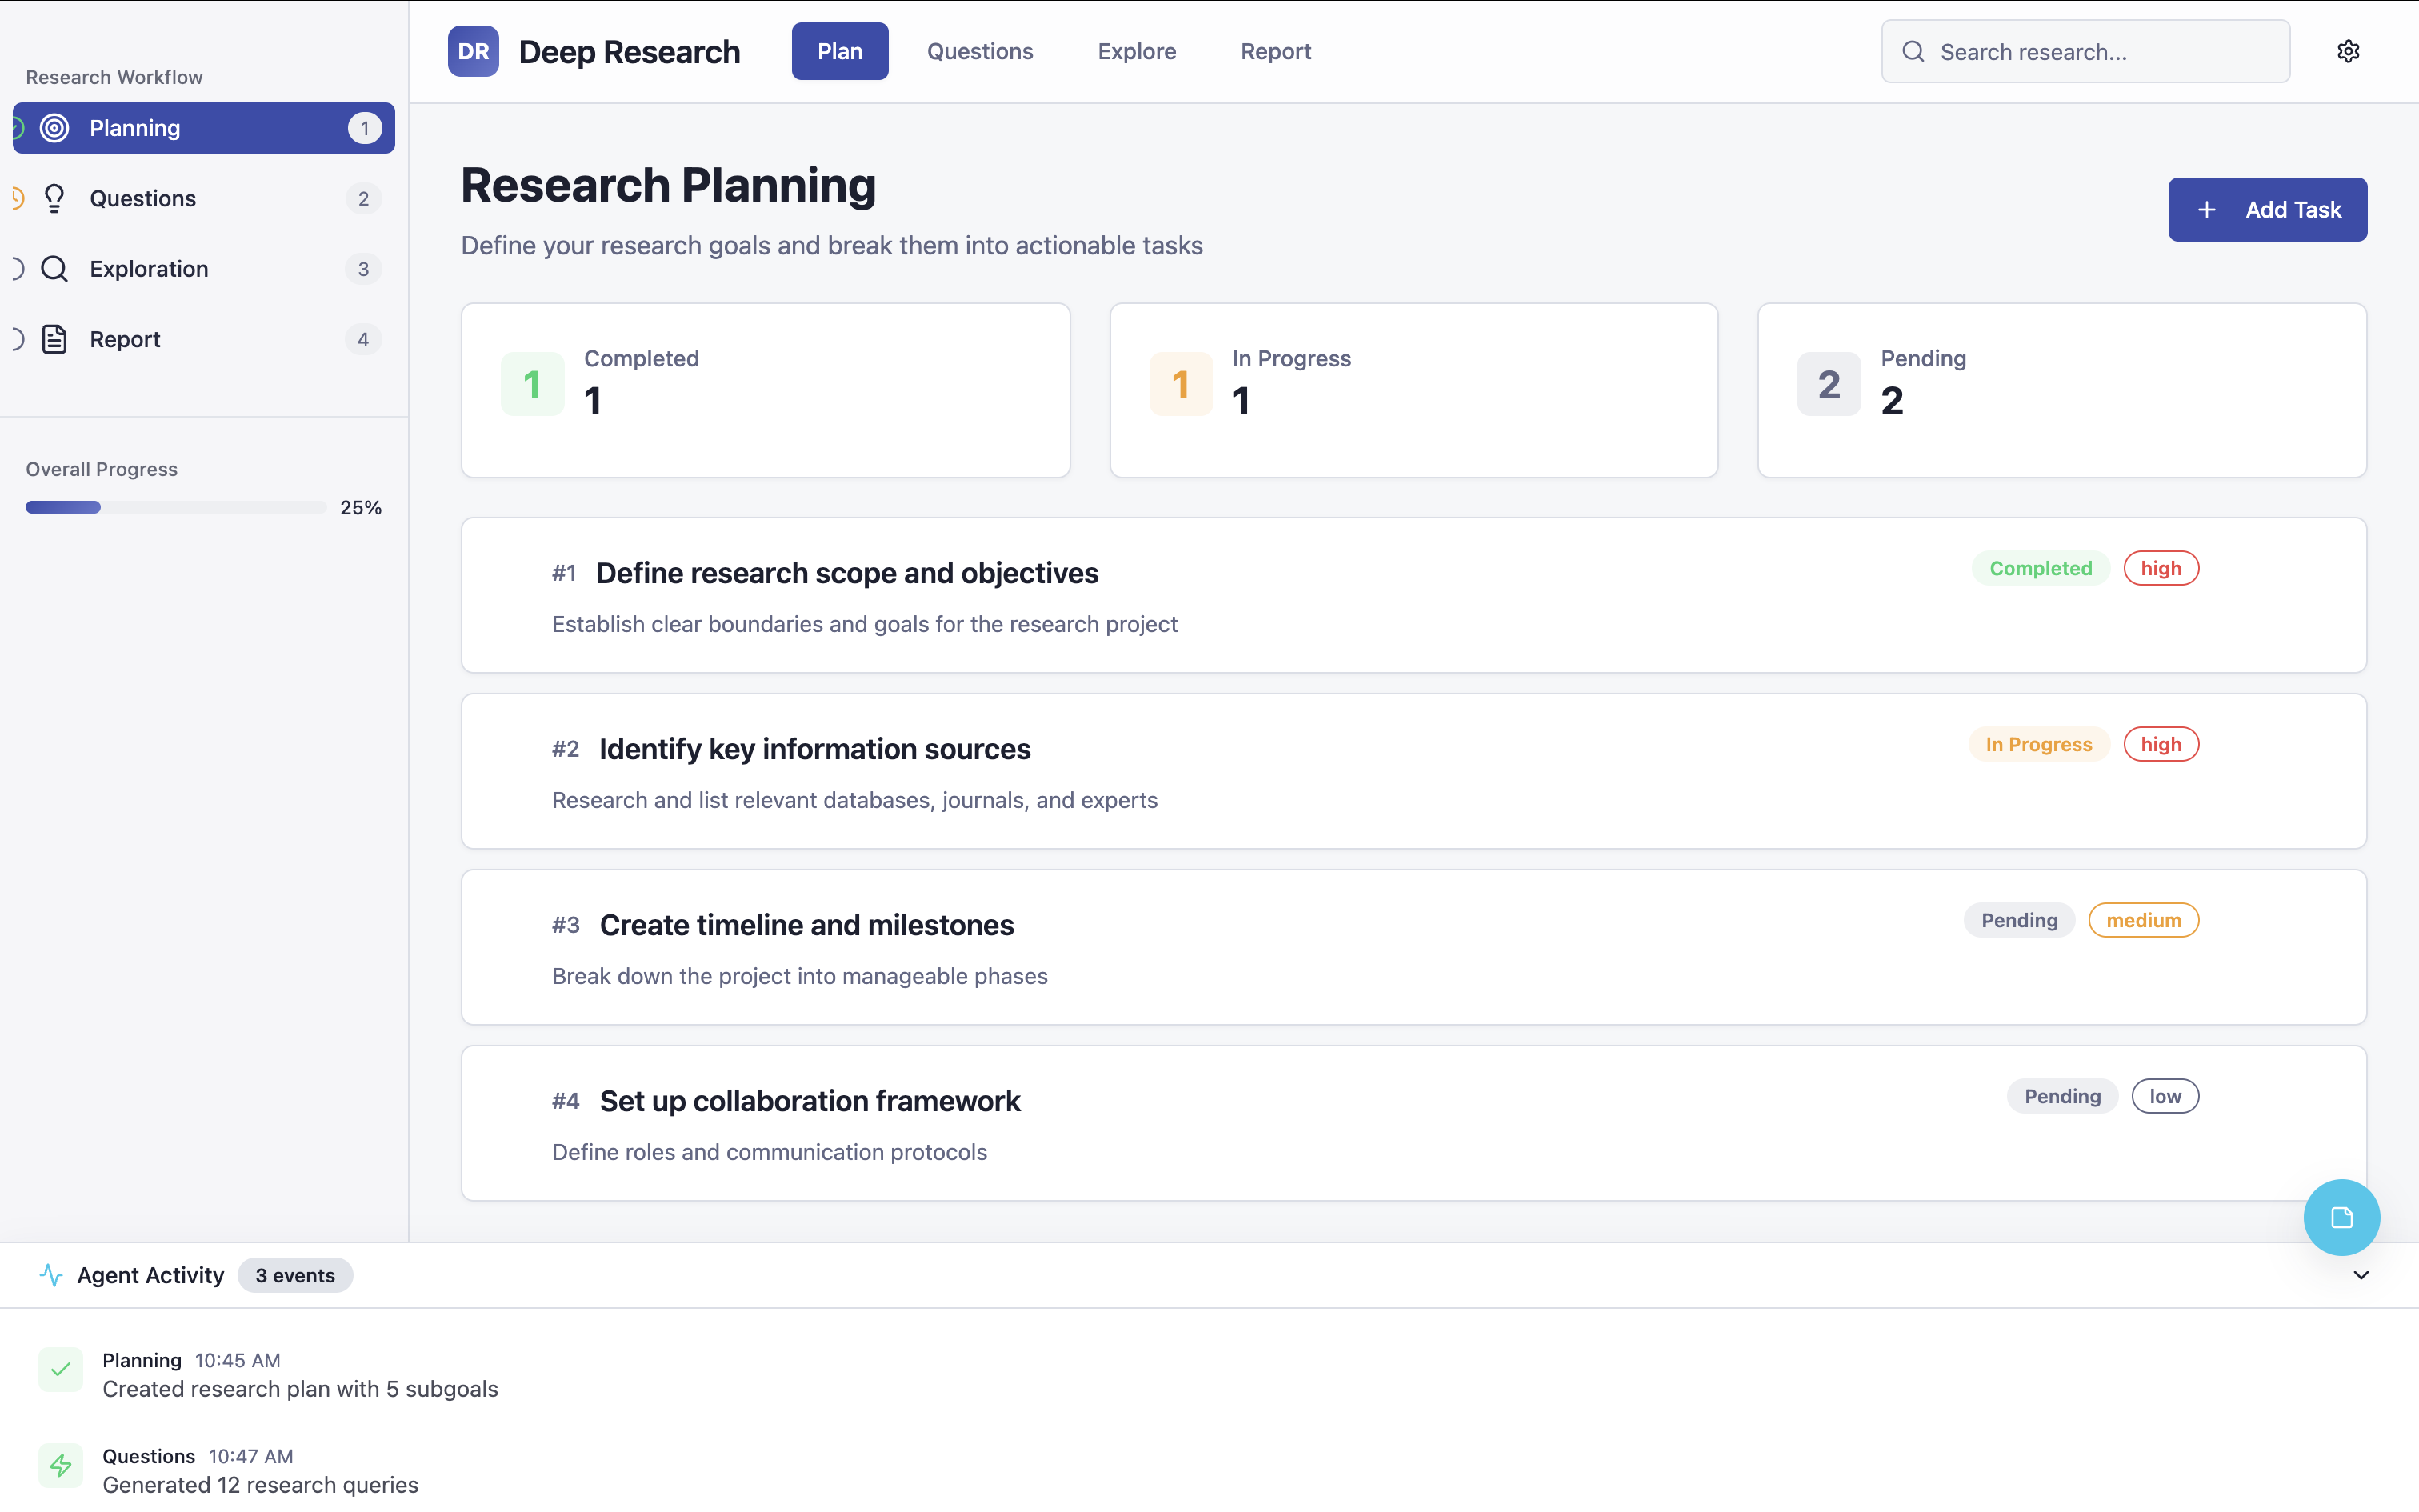Open the Report tab
2419x1512 pixels.
1275,51
